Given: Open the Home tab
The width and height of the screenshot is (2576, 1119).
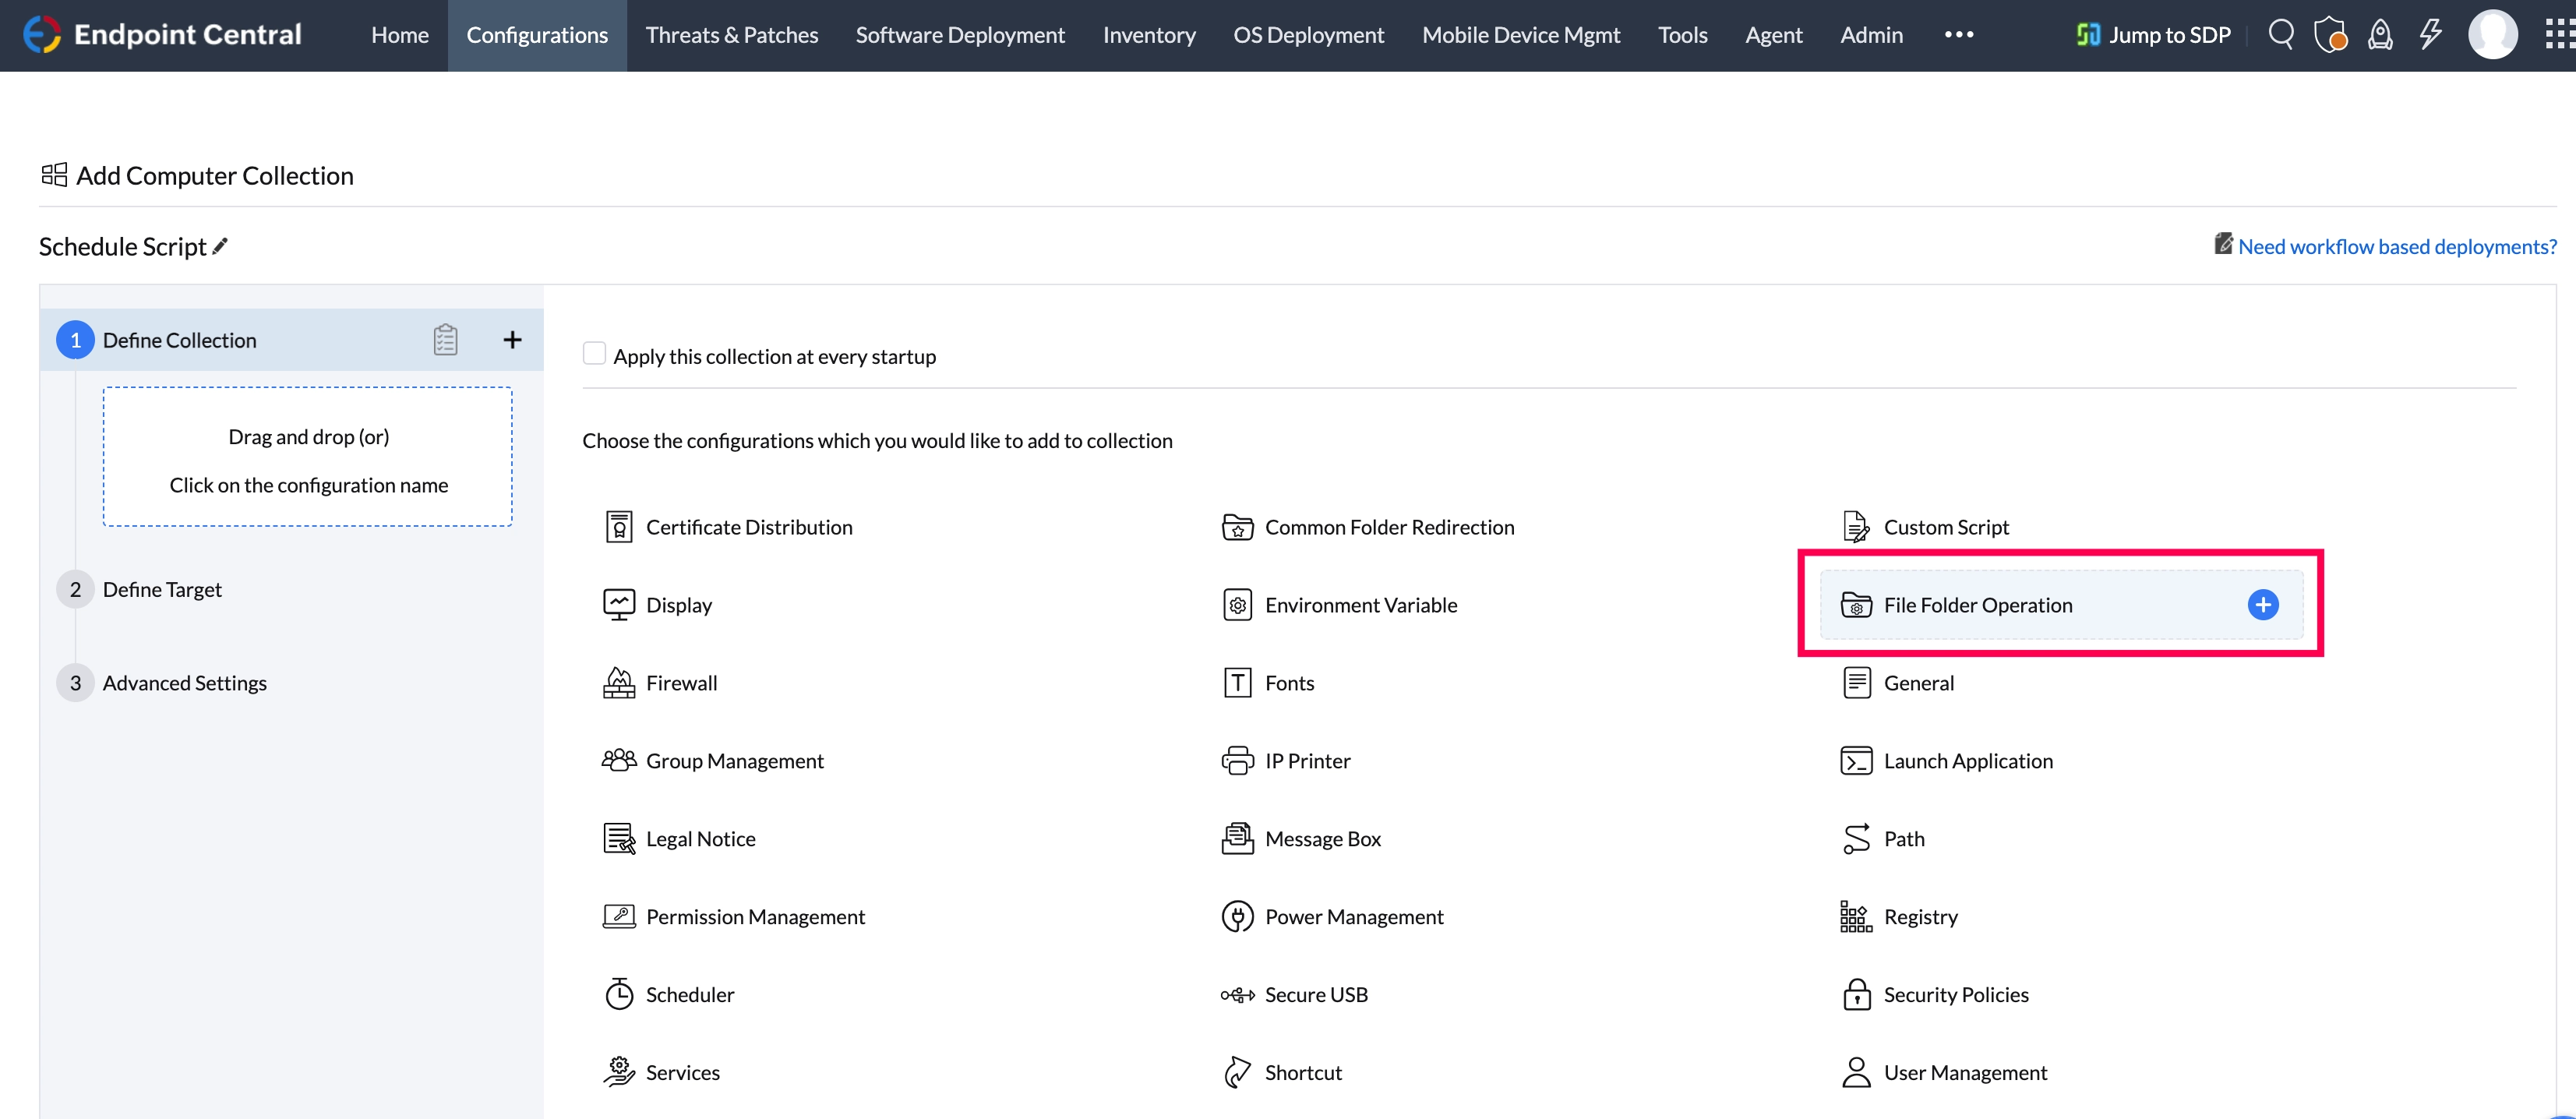Looking at the screenshot, I should tap(400, 35).
